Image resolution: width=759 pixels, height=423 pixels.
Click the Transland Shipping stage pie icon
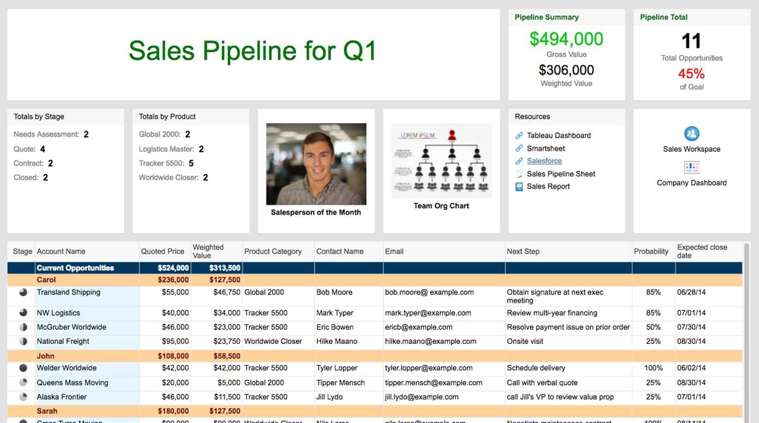pyautogui.click(x=23, y=292)
